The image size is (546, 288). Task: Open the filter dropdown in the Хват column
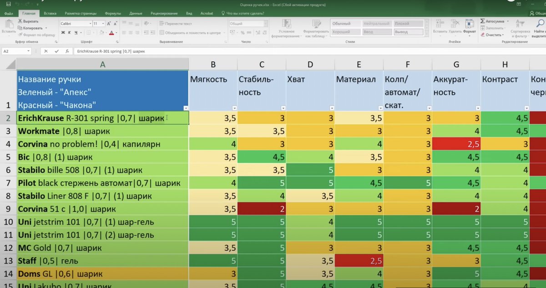(331, 108)
